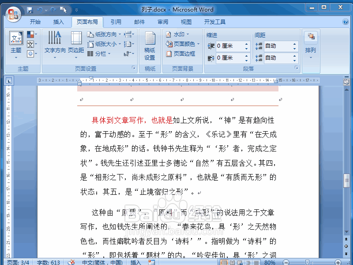The image size is (353, 265).
Task: Click the tab stop selector box
Action: pyautogui.click(x=9, y=81)
